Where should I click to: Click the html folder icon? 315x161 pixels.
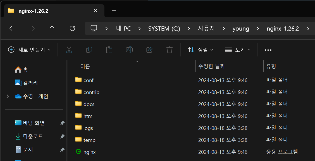(x=78, y=115)
